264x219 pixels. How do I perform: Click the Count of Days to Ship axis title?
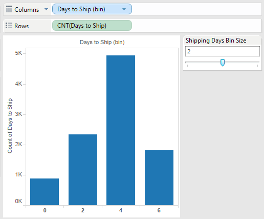pos(10,126)
